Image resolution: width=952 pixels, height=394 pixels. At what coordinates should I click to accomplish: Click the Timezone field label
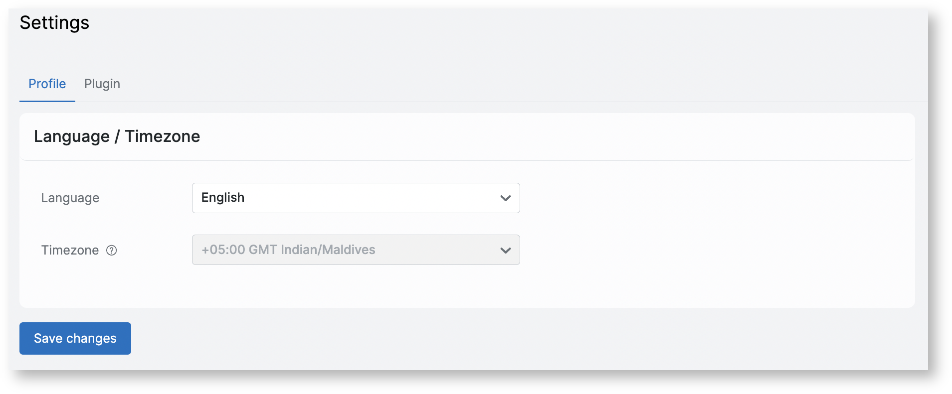(70, 250)
